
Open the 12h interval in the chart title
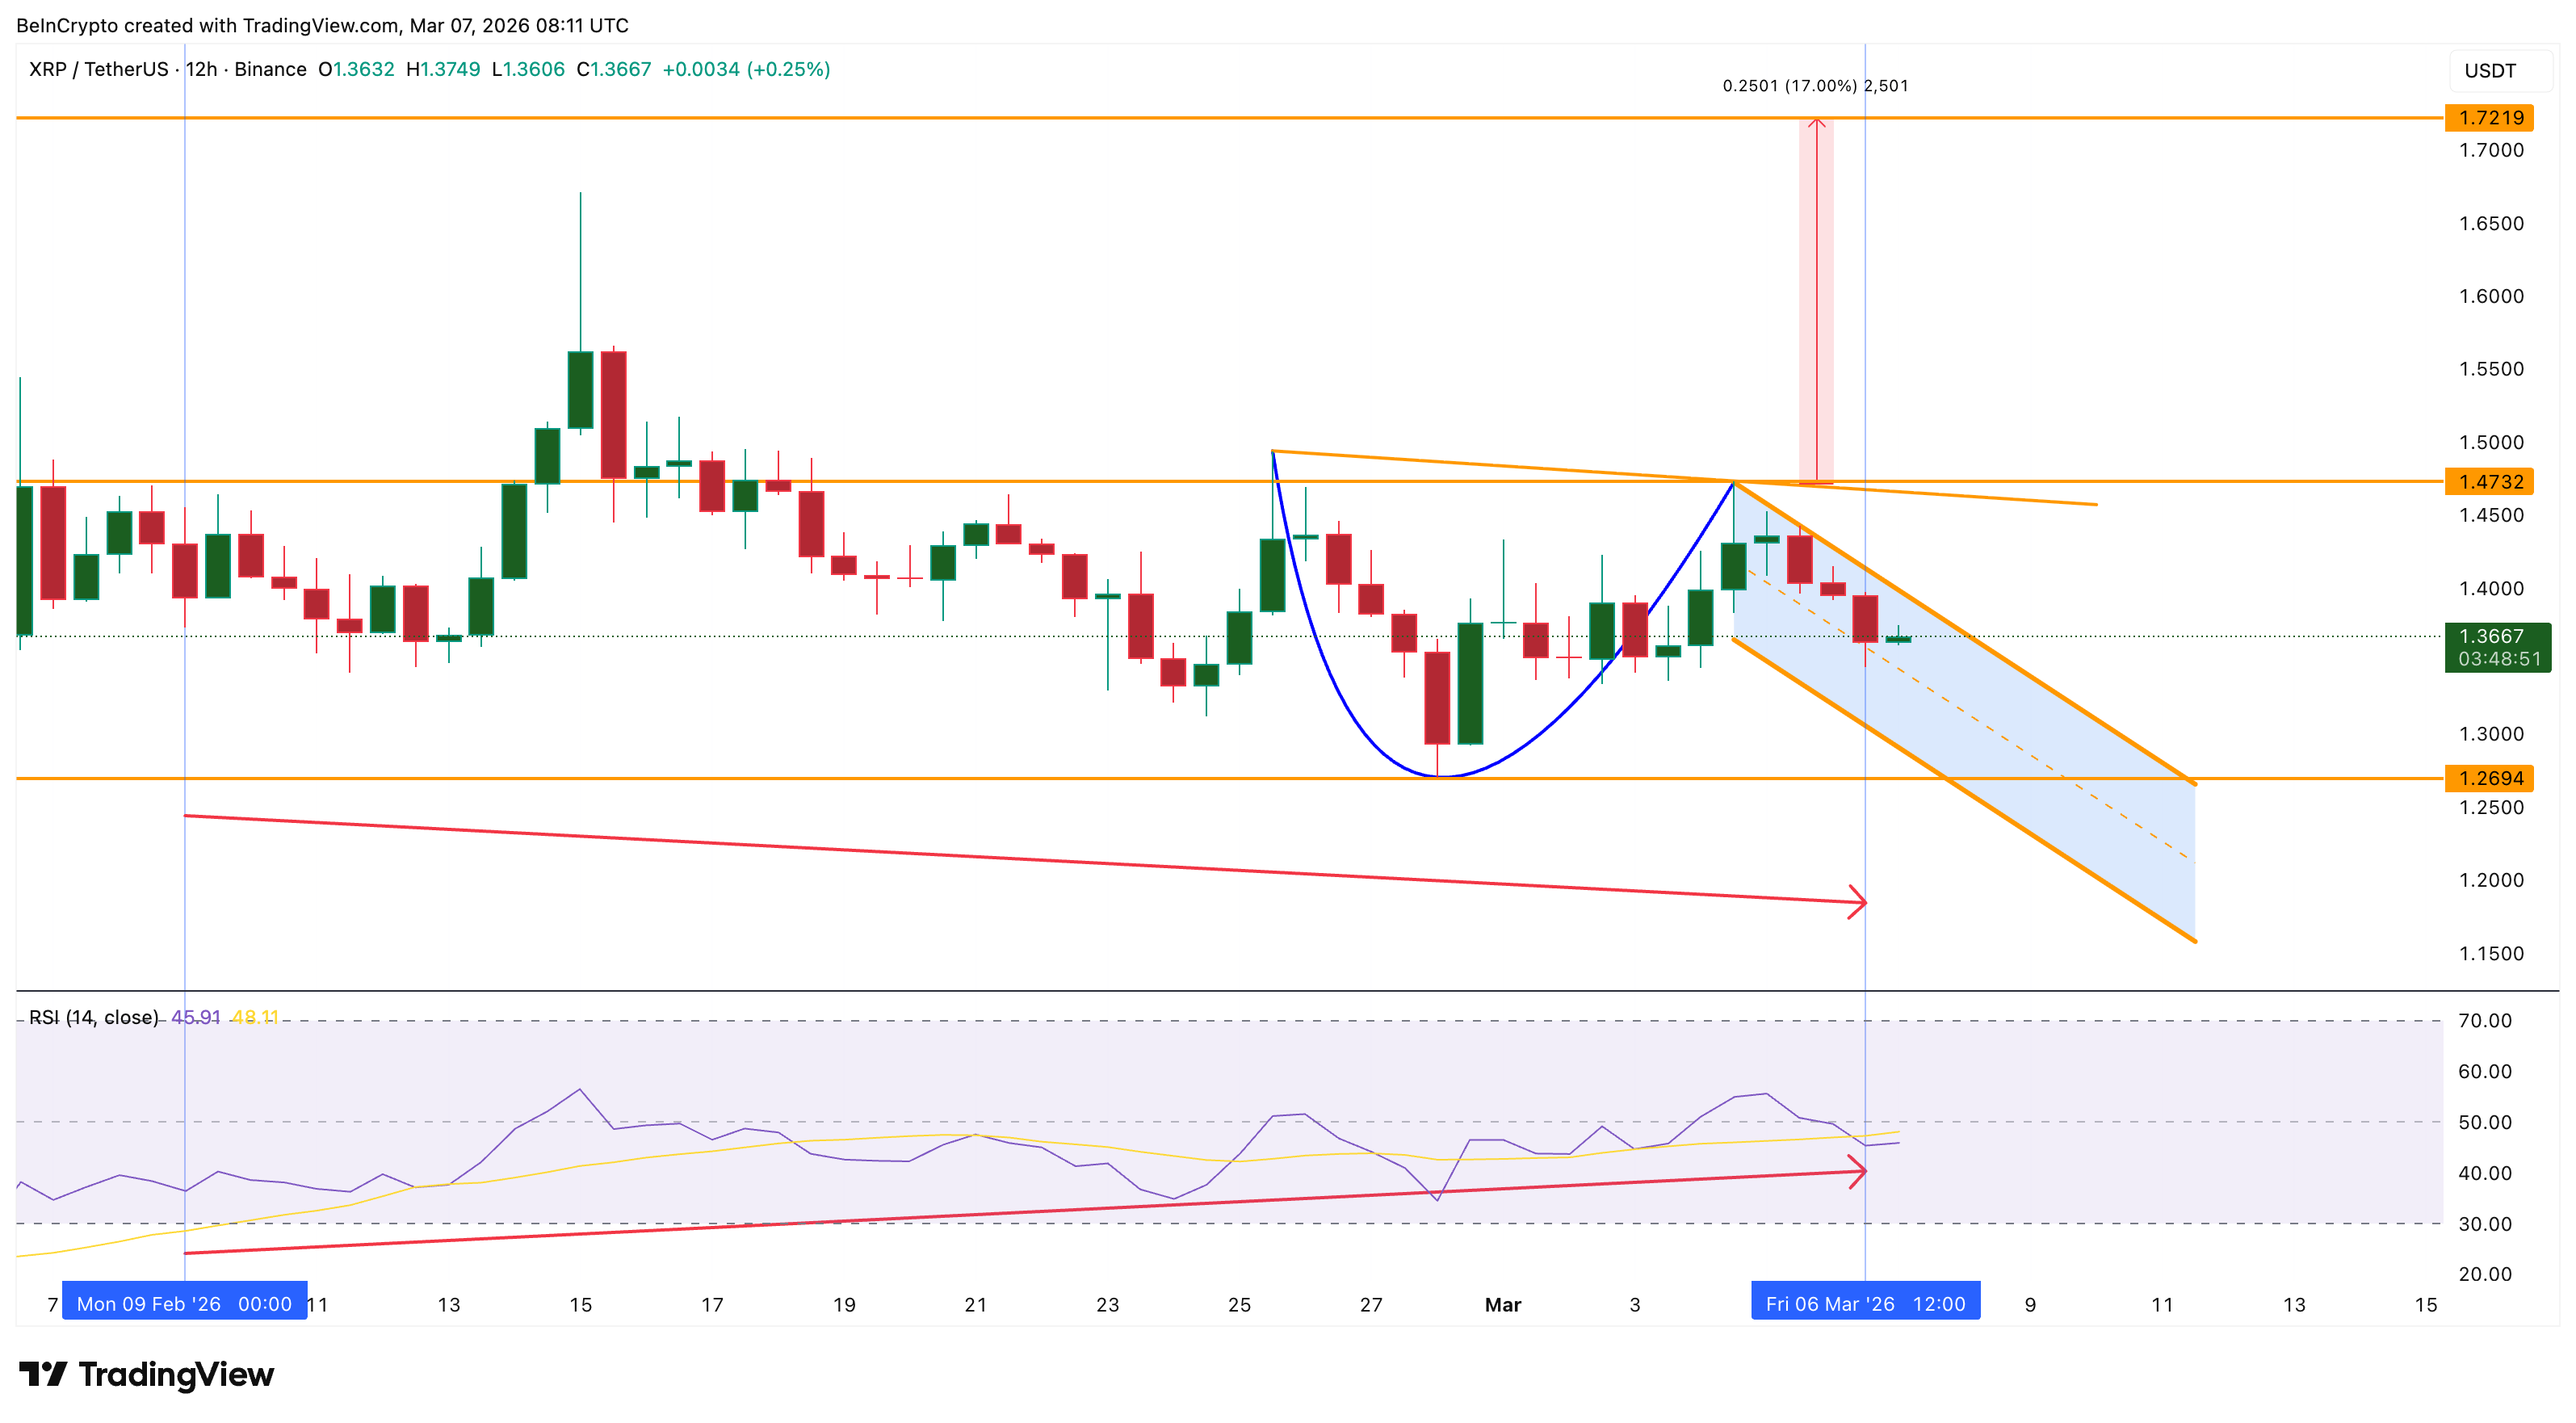point(201,69)
